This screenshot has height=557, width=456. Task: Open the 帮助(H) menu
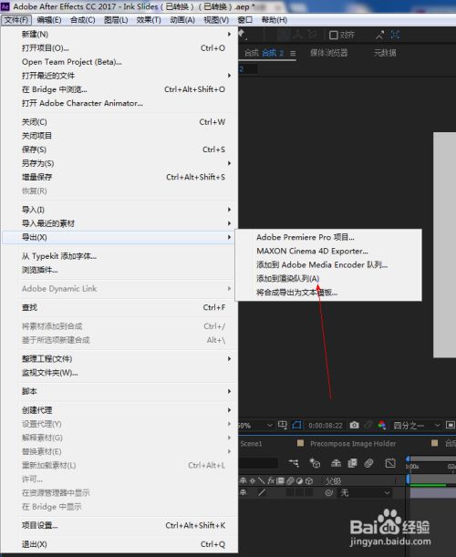[x=274, y=20]
